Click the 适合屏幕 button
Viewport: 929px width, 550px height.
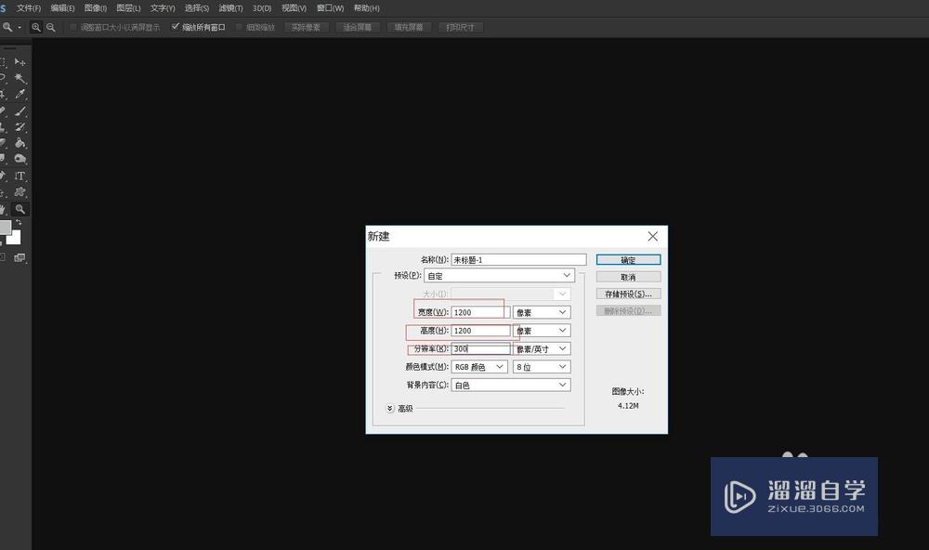point(358,27)
